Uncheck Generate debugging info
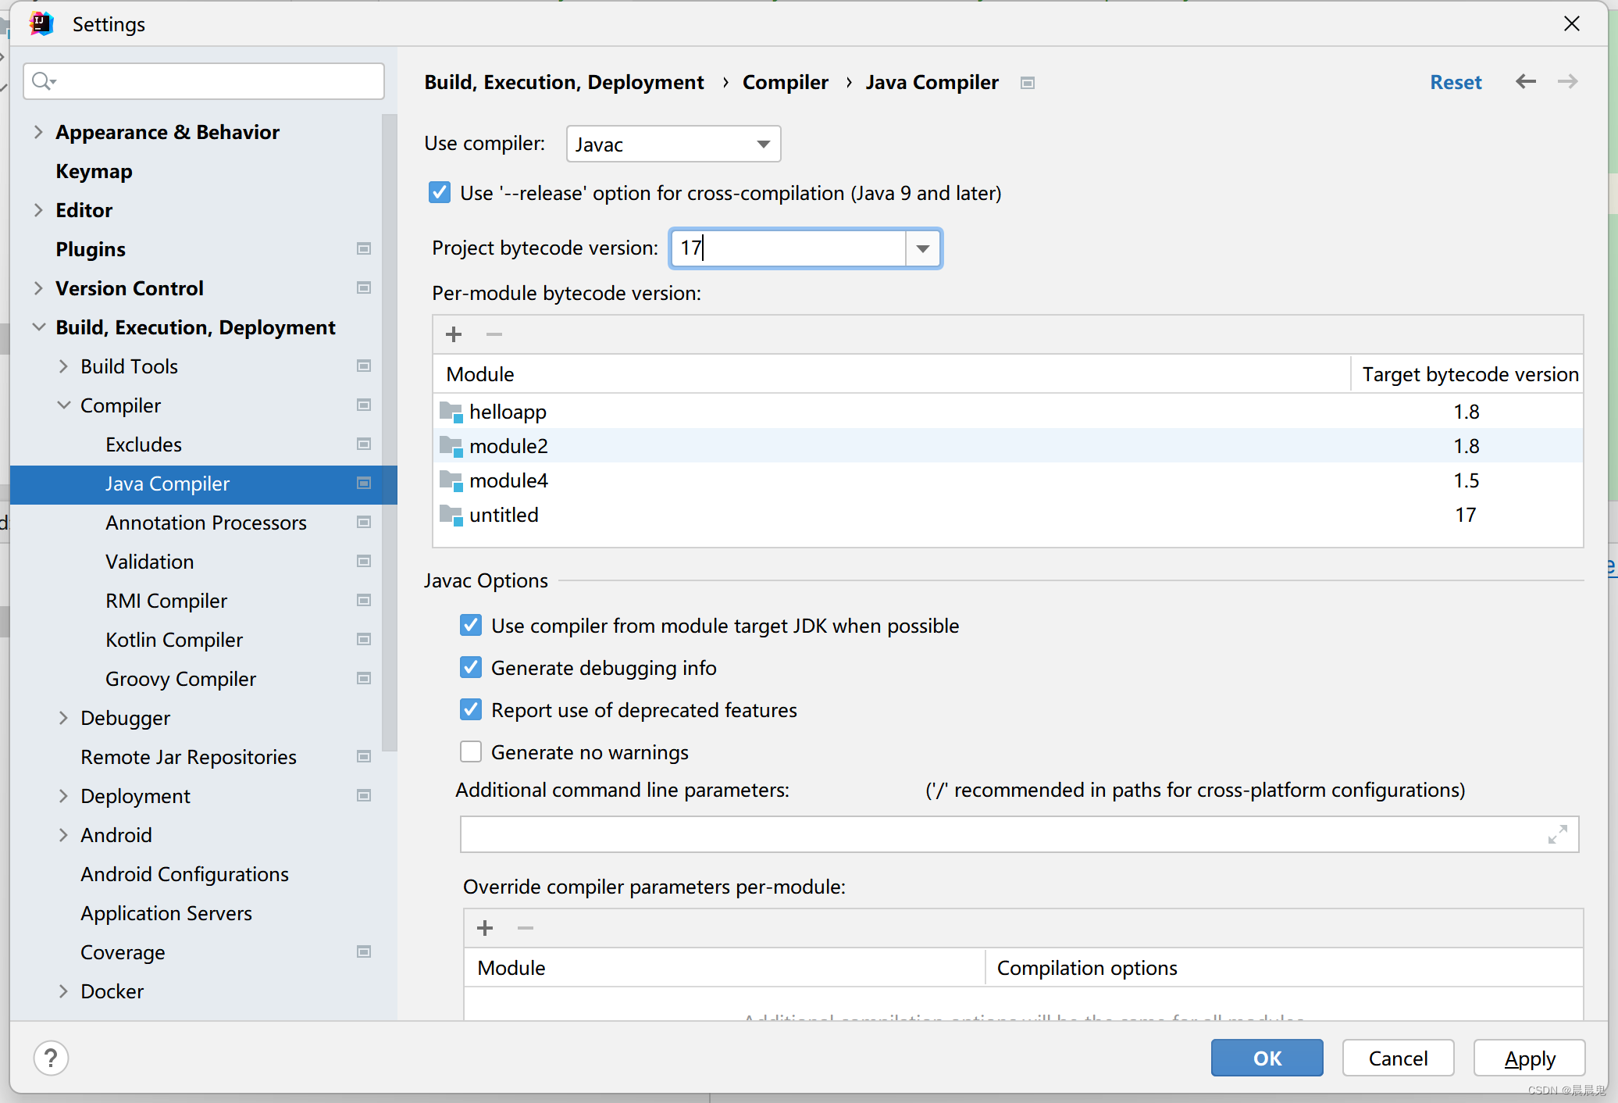 [471, 667]
